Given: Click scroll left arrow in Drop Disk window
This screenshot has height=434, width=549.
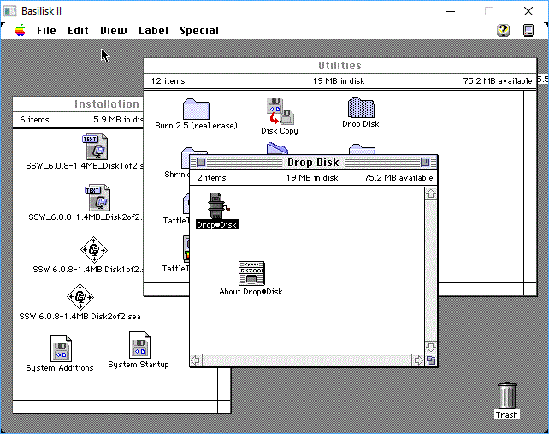Looking at the screenshot, I should coord(196,360).
